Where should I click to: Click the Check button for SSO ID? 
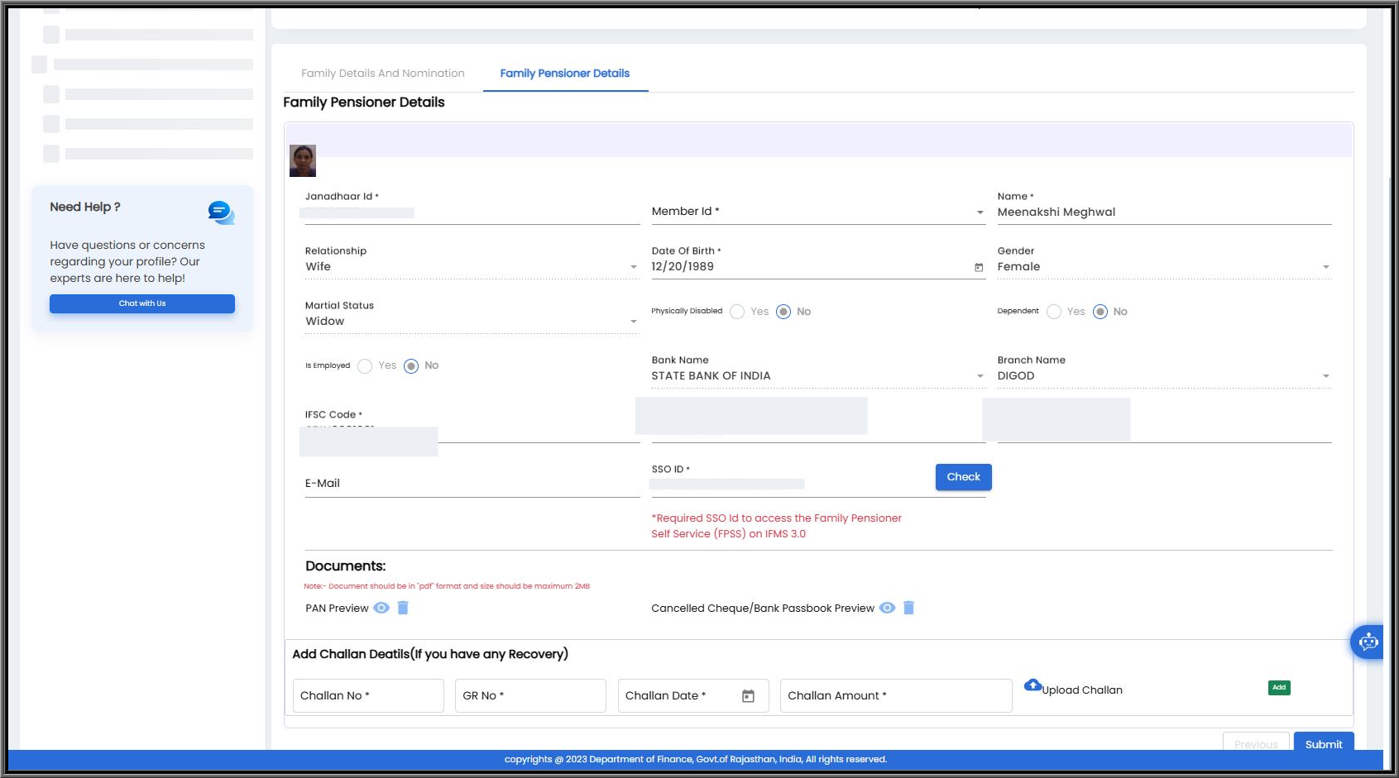pos(964,477)
